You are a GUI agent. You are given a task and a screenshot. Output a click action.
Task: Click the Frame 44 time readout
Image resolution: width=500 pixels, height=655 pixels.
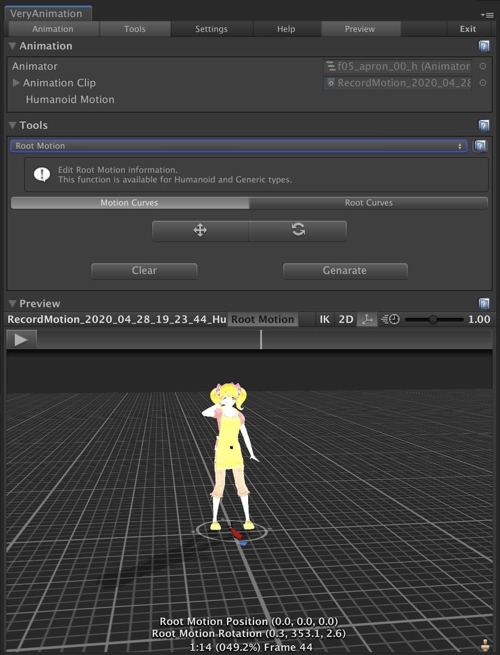point(251,647)
